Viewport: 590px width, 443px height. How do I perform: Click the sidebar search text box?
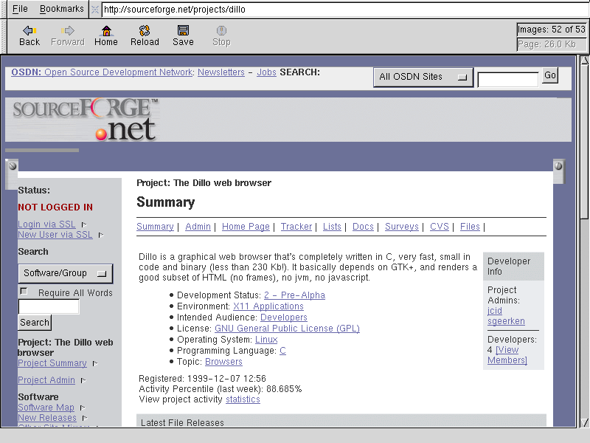point(49,306)
